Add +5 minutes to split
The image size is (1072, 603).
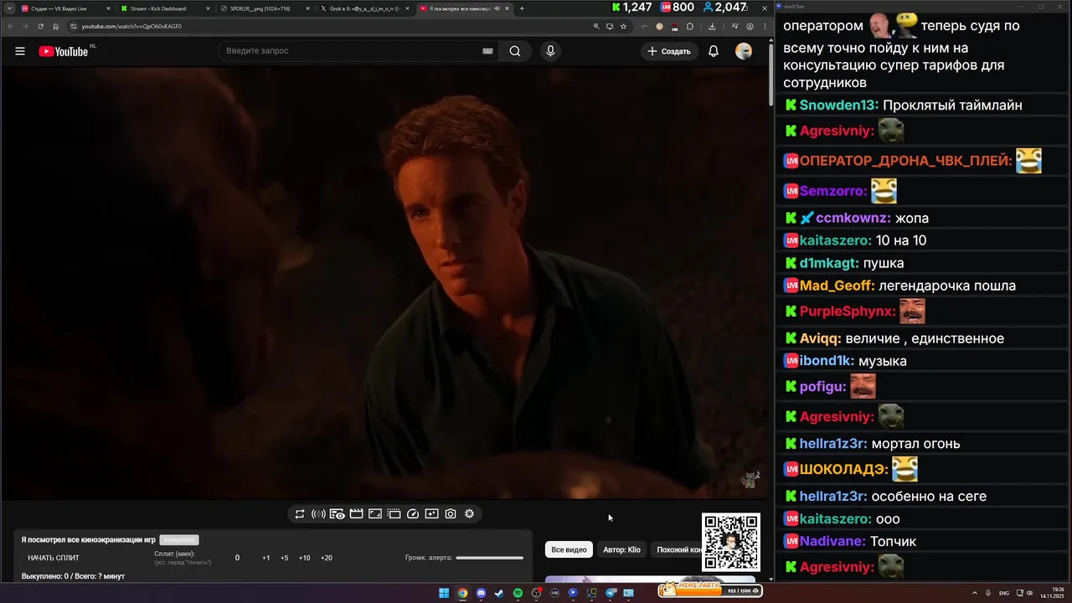285,558
